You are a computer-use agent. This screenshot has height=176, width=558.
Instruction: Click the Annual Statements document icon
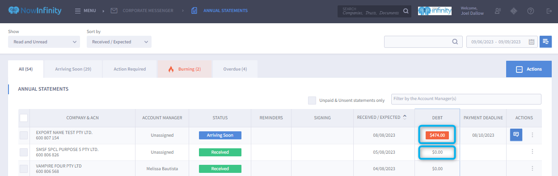(194, 10)
